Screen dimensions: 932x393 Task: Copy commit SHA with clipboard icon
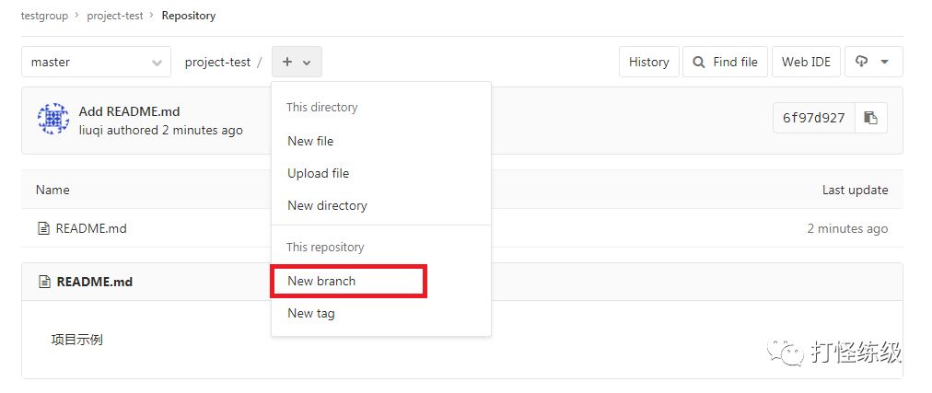pyautogui.click(x=871, y=118)
